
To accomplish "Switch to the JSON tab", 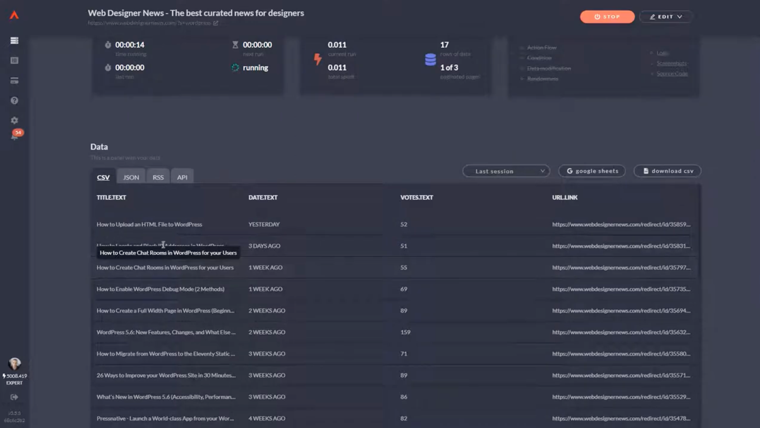I will point(131,177).
